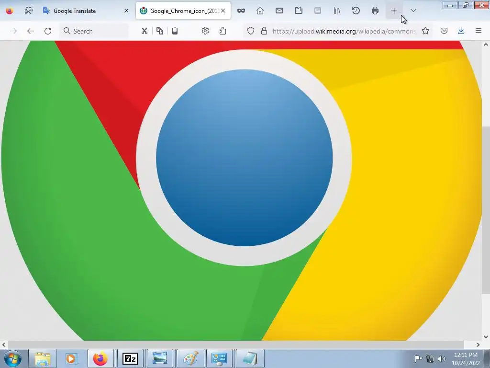Viewport: 490px width, 368px height.
Task: View site security padlock info
Action: (x=264, y=31)
